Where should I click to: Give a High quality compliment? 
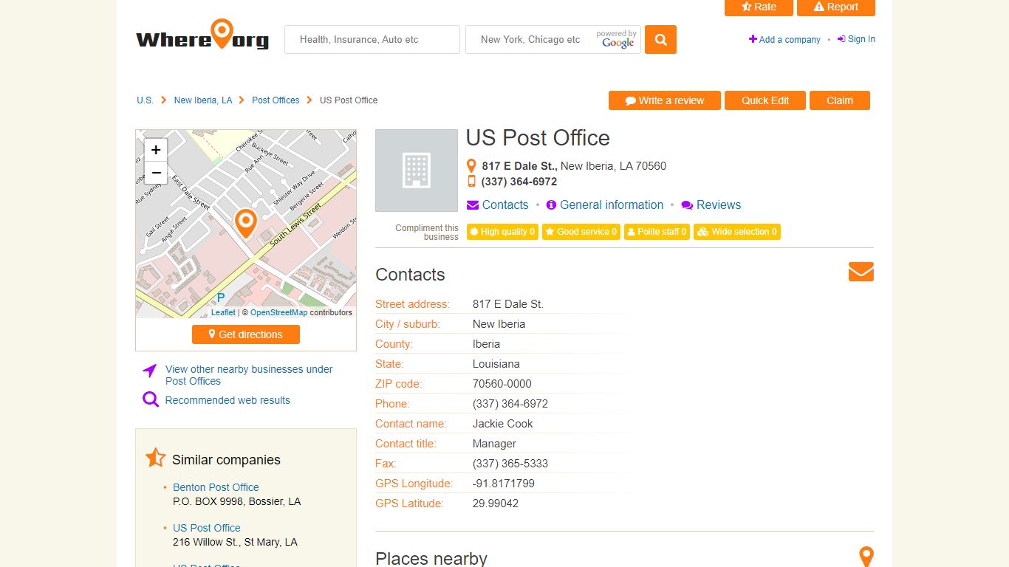tap(502, 232)
